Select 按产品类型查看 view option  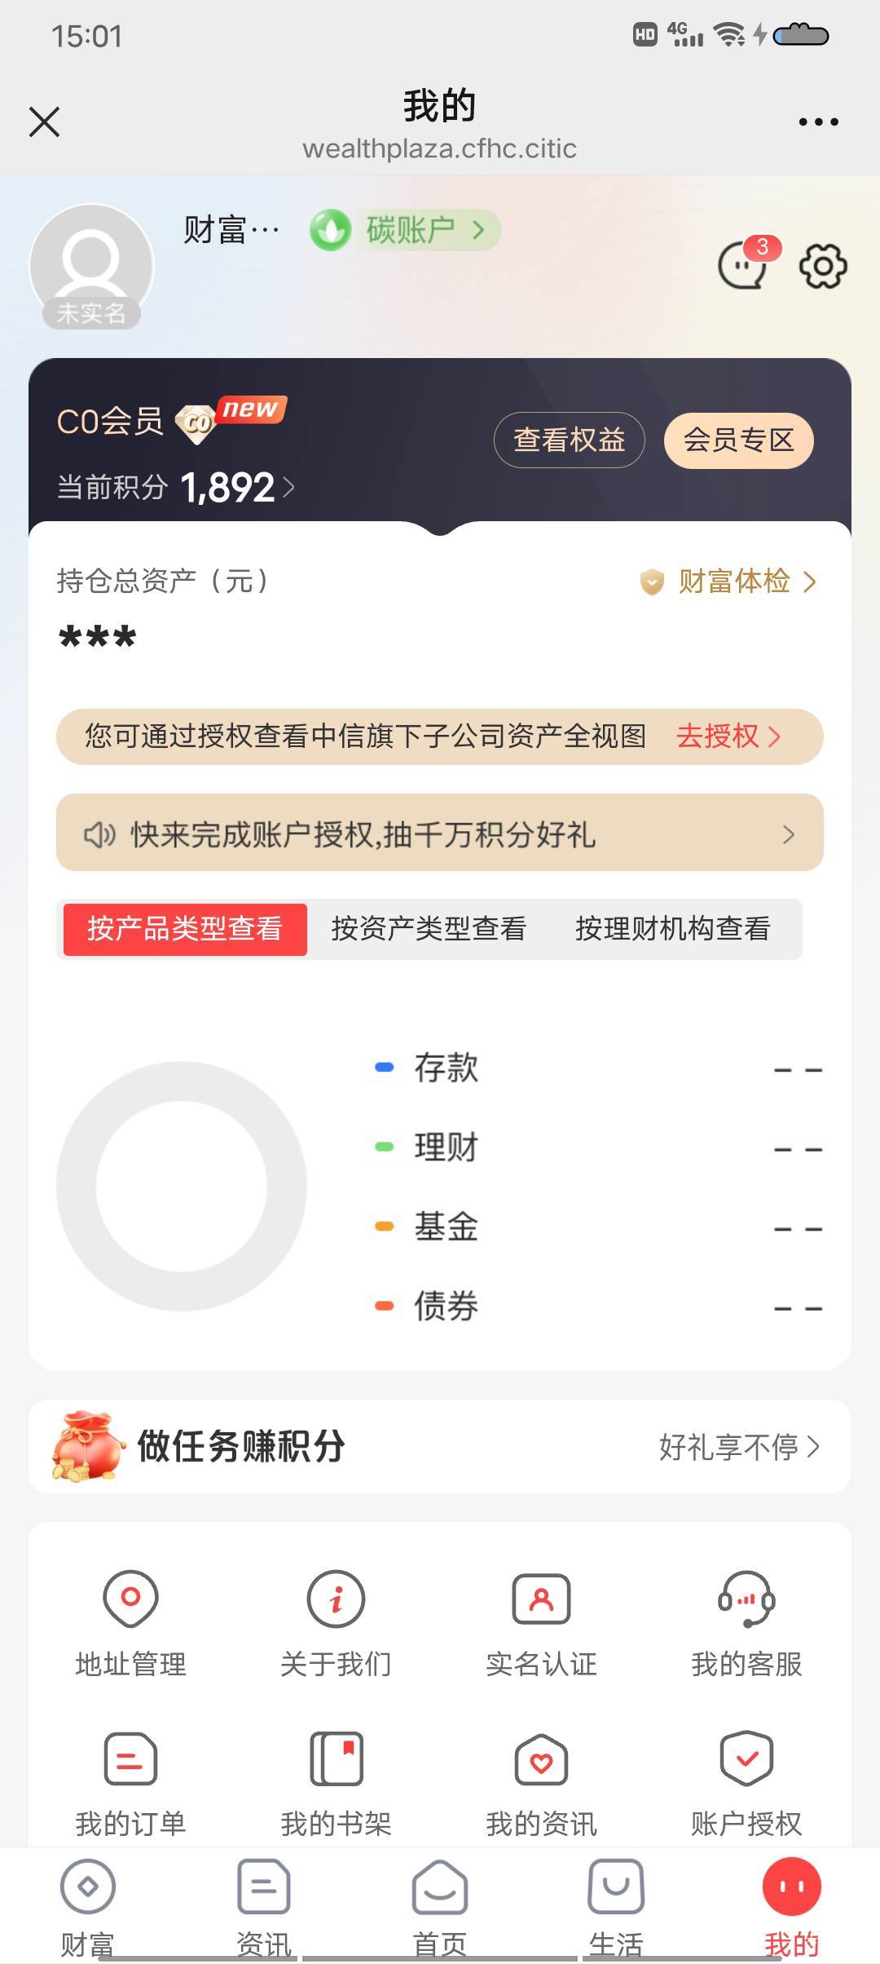[x=185, y=929]
